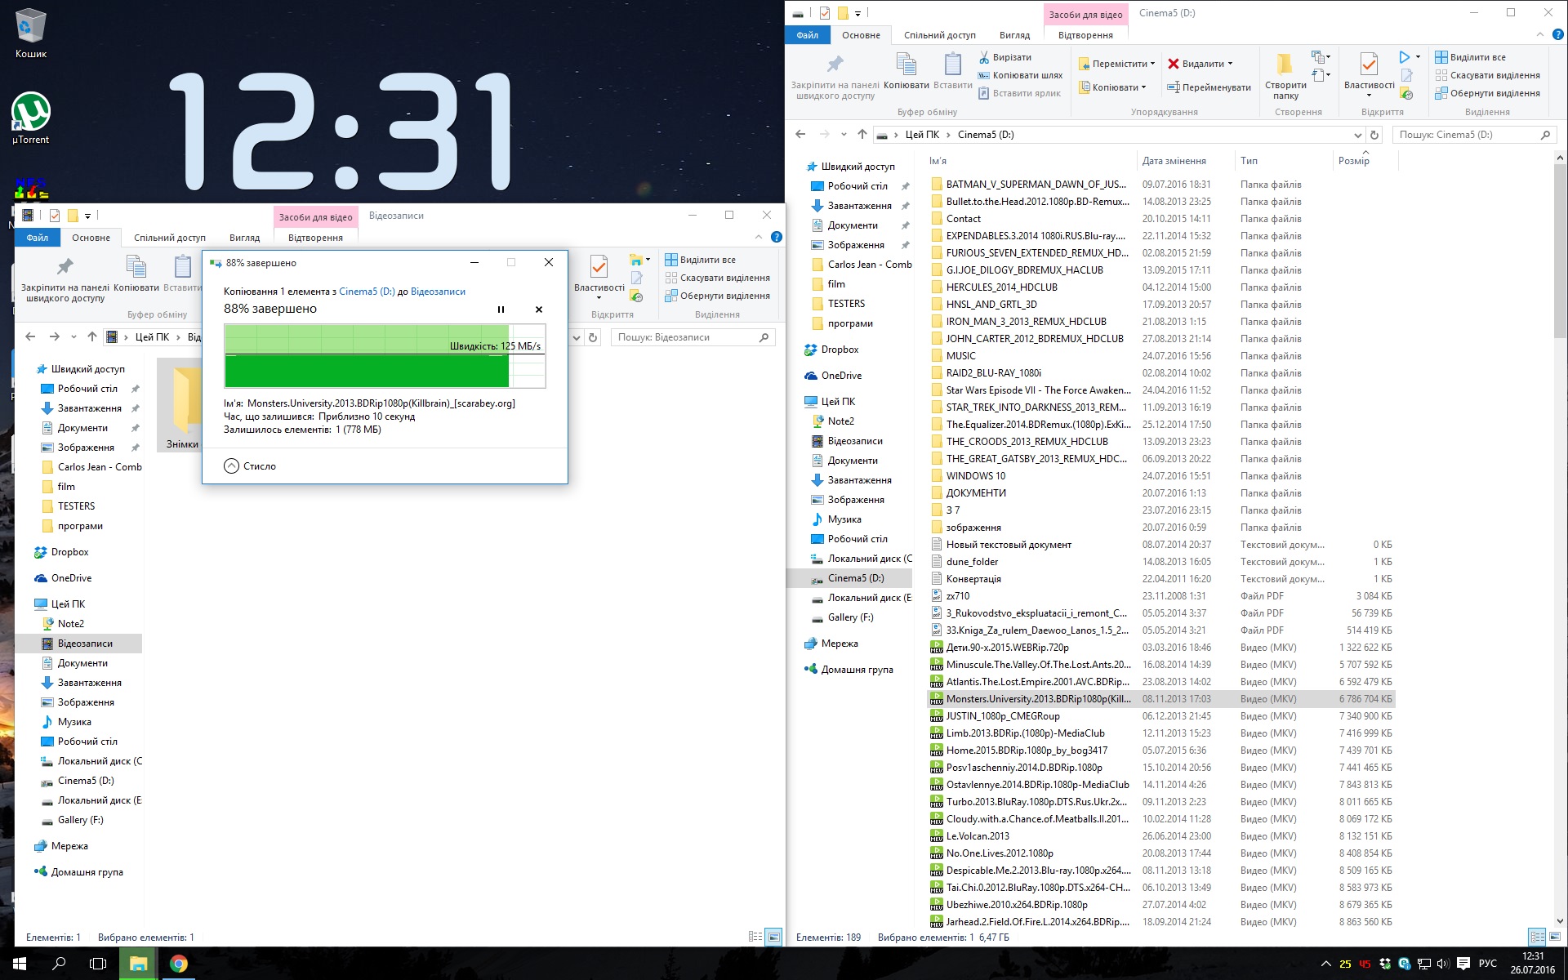The height and width of the screenshot is (980, 1568).
Task: Click Cinema5 (D:) link in copy dialog
Action: (x=367, y=292)
